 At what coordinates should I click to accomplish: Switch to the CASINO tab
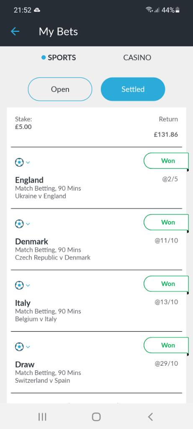137,58
